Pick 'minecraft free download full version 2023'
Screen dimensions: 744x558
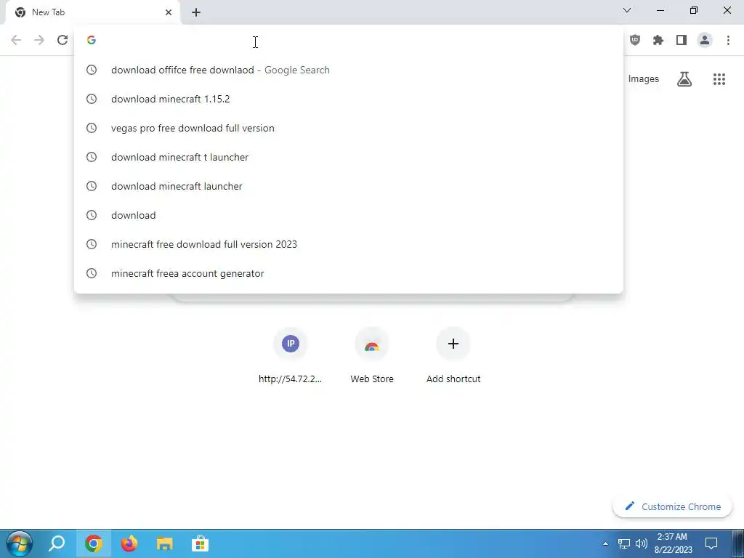[349, 244]
